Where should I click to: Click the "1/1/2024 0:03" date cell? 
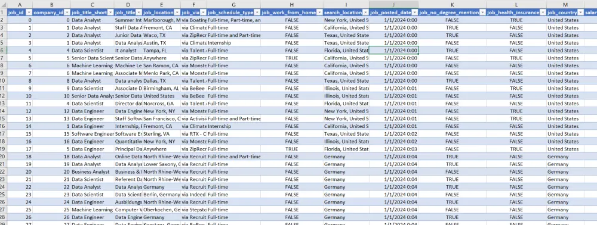[x=393, y=149]
